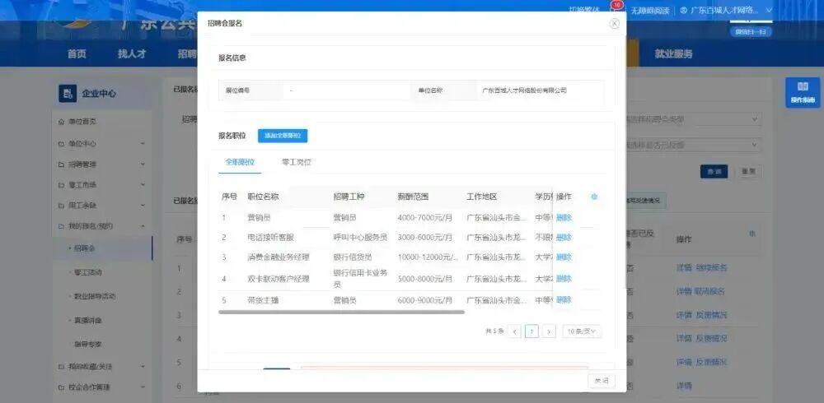Open the 就业服务 nav menu item
Image resolution: width=824 pixels, height=403 pixels.
673,53
